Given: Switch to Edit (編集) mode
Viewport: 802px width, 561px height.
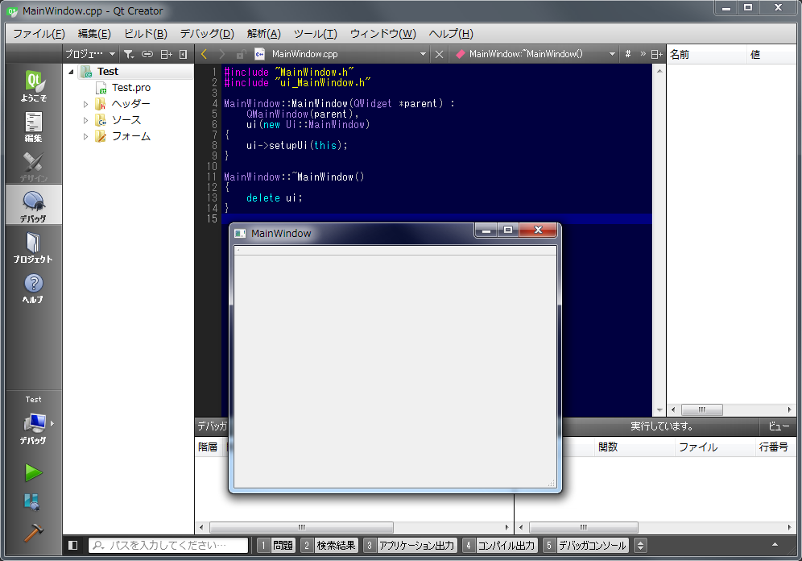Looking at the screenshot, I should point(34,127).
